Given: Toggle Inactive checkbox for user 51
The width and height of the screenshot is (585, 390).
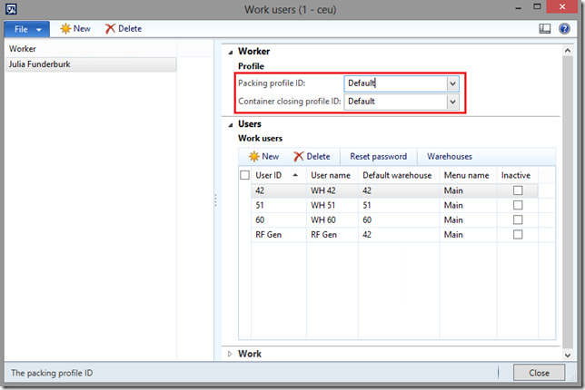Looking at the screenshot, I should tap(518, 205).
